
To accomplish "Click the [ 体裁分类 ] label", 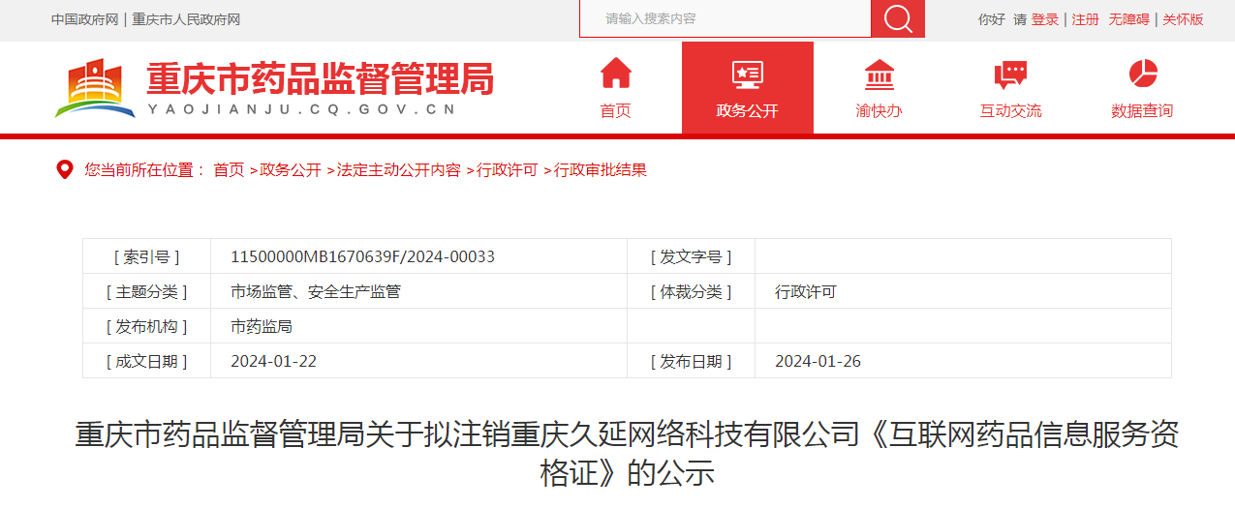I will coord(691,291).
